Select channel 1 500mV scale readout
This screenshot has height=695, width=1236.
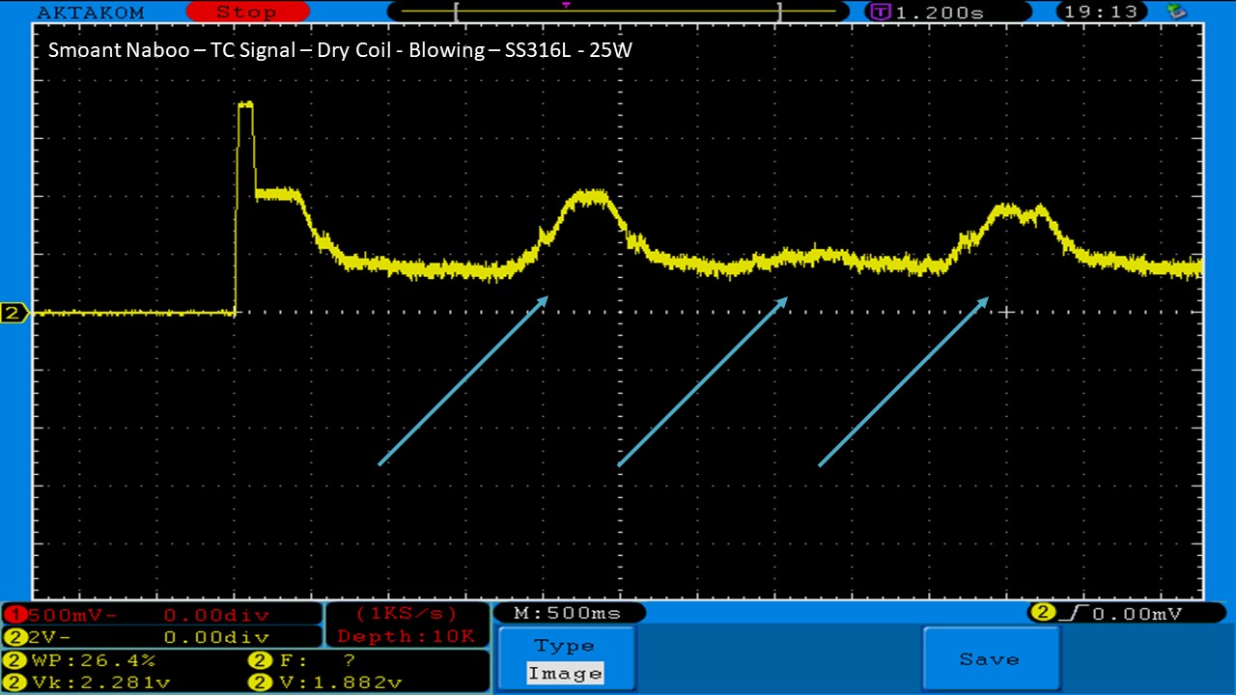coord(161,615)
